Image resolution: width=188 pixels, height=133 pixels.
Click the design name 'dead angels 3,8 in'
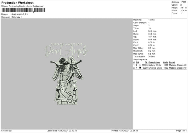(20, 14)
